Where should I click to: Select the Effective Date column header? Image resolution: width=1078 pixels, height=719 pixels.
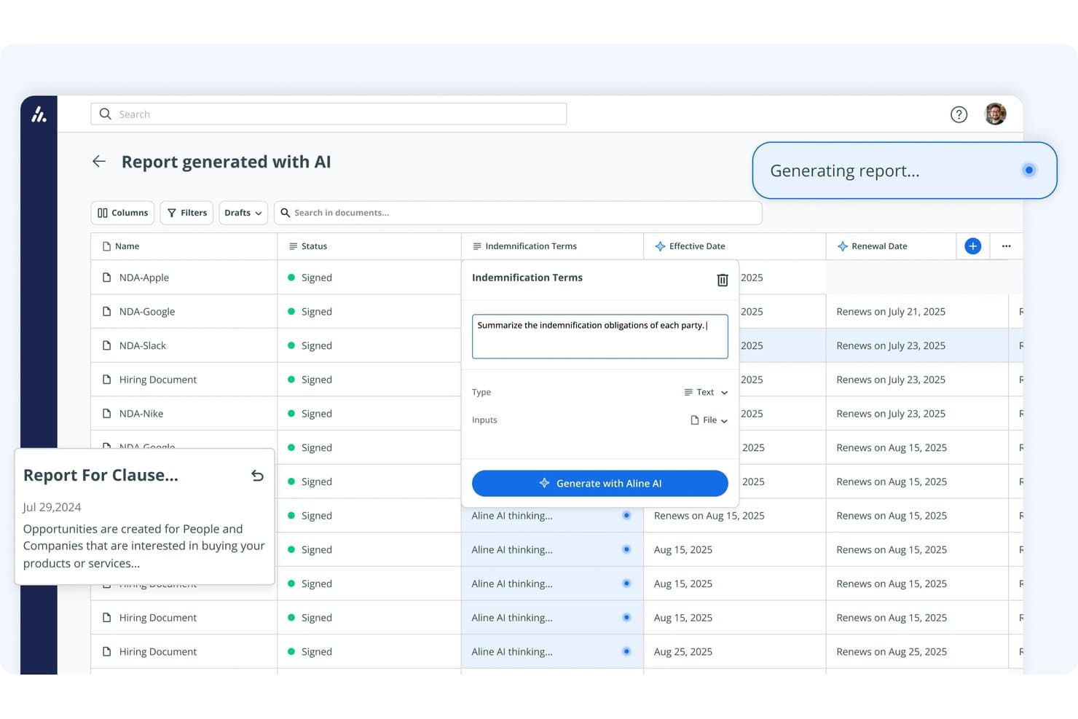[735, 246]
